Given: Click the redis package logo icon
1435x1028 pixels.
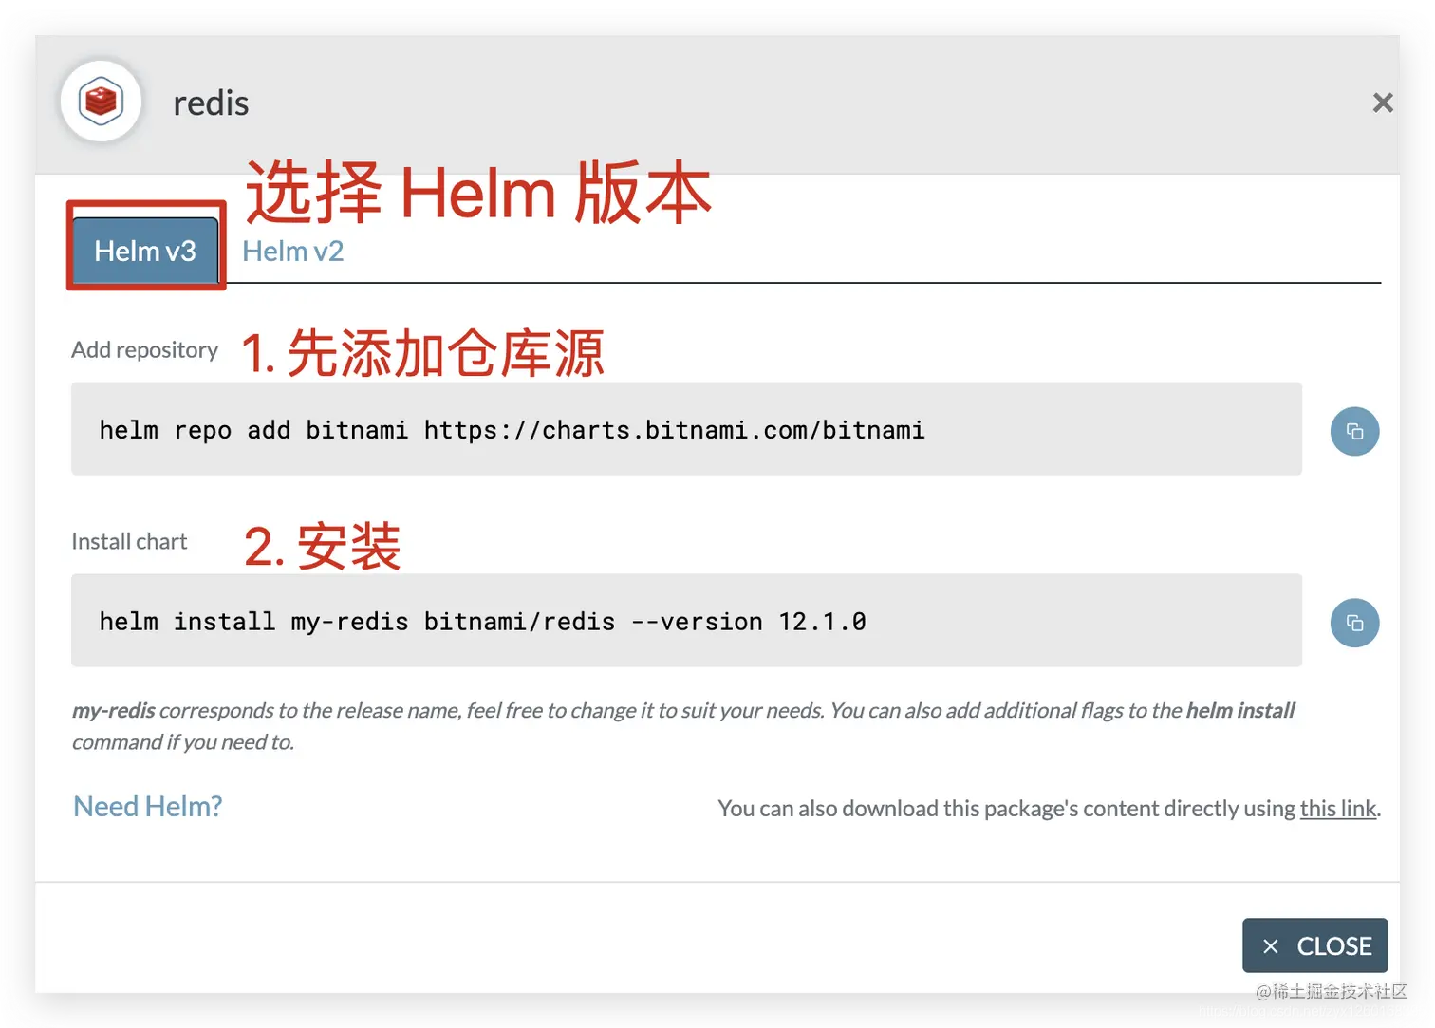Looking at the screenshot, I should pyautogui.click(x=101, y=101).
